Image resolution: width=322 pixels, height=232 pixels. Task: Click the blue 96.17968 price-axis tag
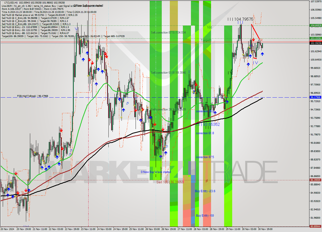click(x=316, y=97)
